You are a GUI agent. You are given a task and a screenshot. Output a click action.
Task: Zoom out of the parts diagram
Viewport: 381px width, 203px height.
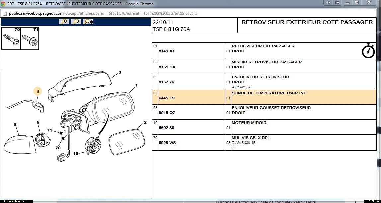76,22
